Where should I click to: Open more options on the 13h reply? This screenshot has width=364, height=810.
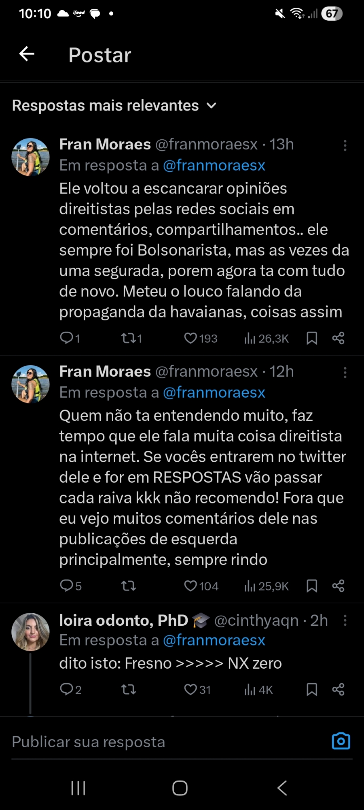pos(345,145)
